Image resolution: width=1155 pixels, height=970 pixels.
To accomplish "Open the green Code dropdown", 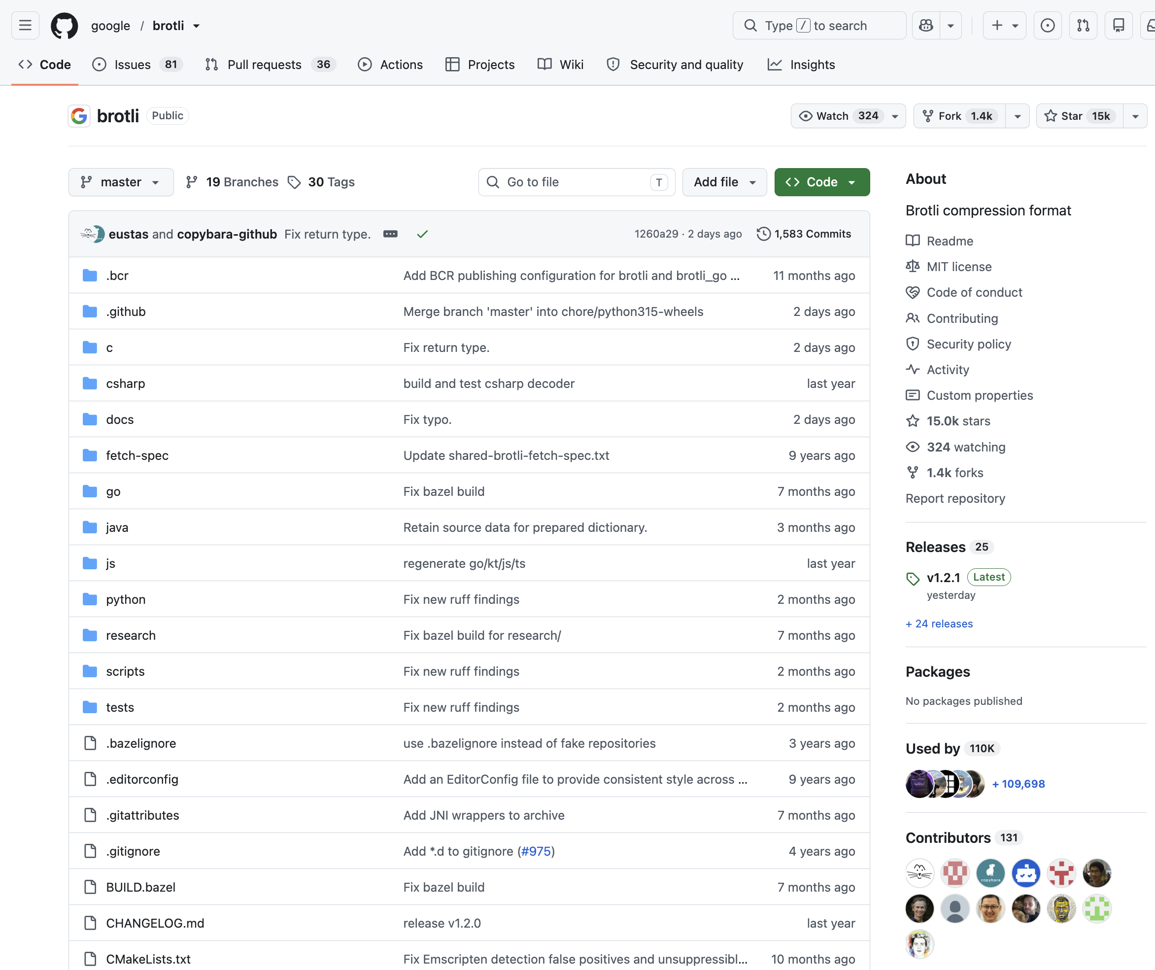I will (822, 182).
